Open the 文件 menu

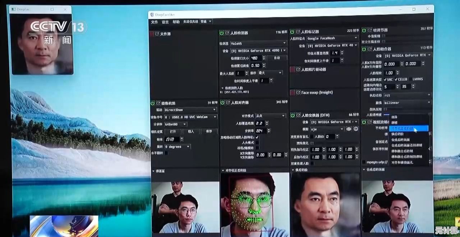pyautogui.click(x=154, y=22)
